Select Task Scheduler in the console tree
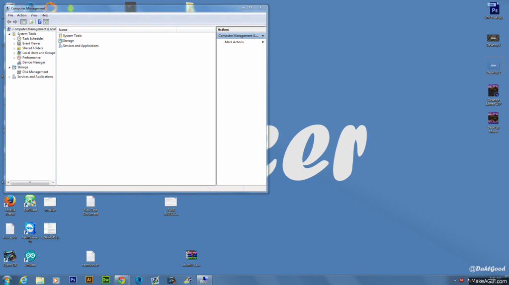 (33, 39)
